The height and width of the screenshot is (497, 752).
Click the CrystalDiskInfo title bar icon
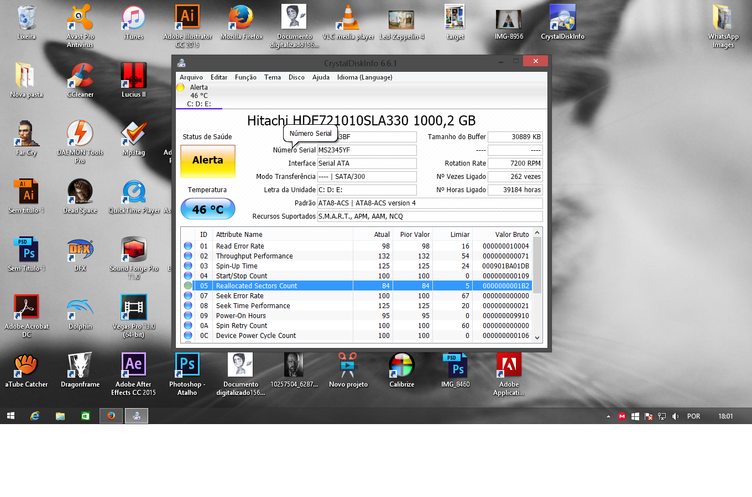point(181,63)
